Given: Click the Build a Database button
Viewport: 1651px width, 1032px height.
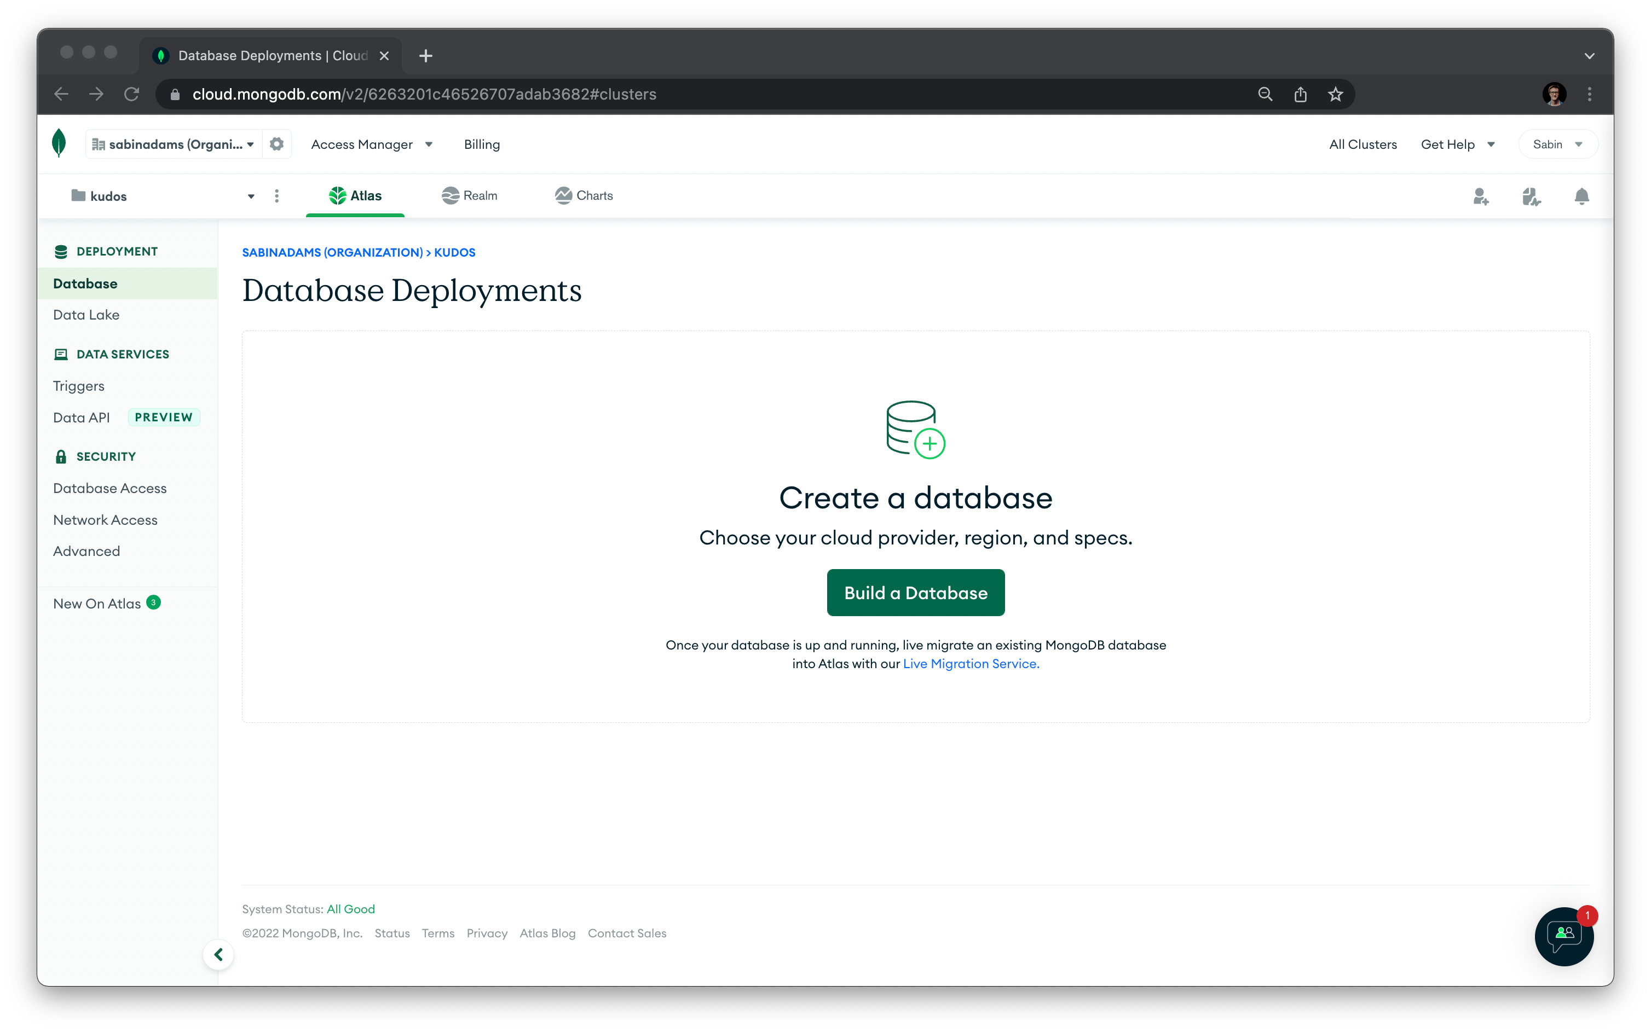Looking at the screenshot, I should pyautogui.click(x=915, y=593).
